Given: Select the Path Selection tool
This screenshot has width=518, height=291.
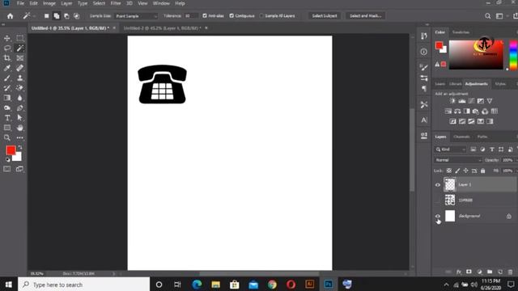Looking at the screenshot, I should coord(20,118).
